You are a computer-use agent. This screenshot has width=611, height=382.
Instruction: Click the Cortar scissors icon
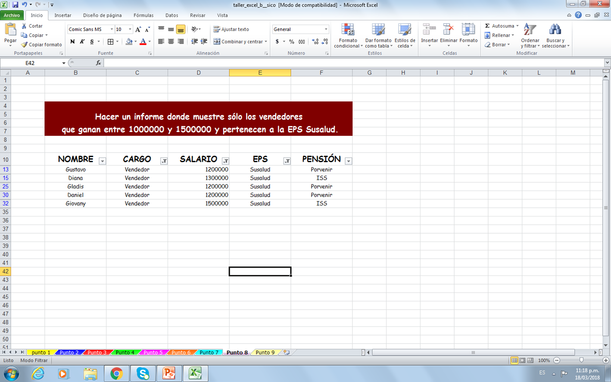coord(24,26)
